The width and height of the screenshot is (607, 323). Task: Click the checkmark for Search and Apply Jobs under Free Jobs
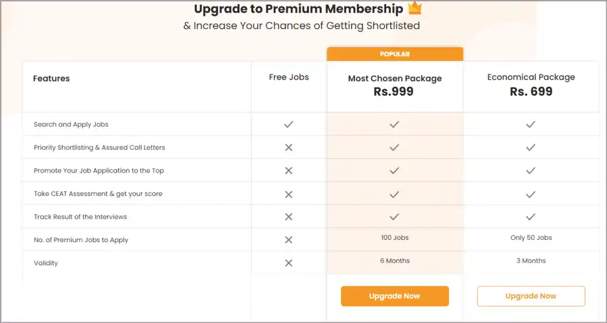click(289, 124)
